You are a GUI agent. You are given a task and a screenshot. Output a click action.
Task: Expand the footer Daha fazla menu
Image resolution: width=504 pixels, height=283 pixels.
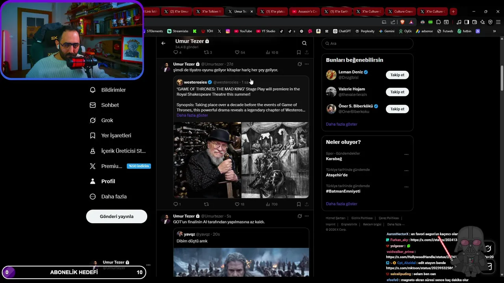click(x=395, y=224)
